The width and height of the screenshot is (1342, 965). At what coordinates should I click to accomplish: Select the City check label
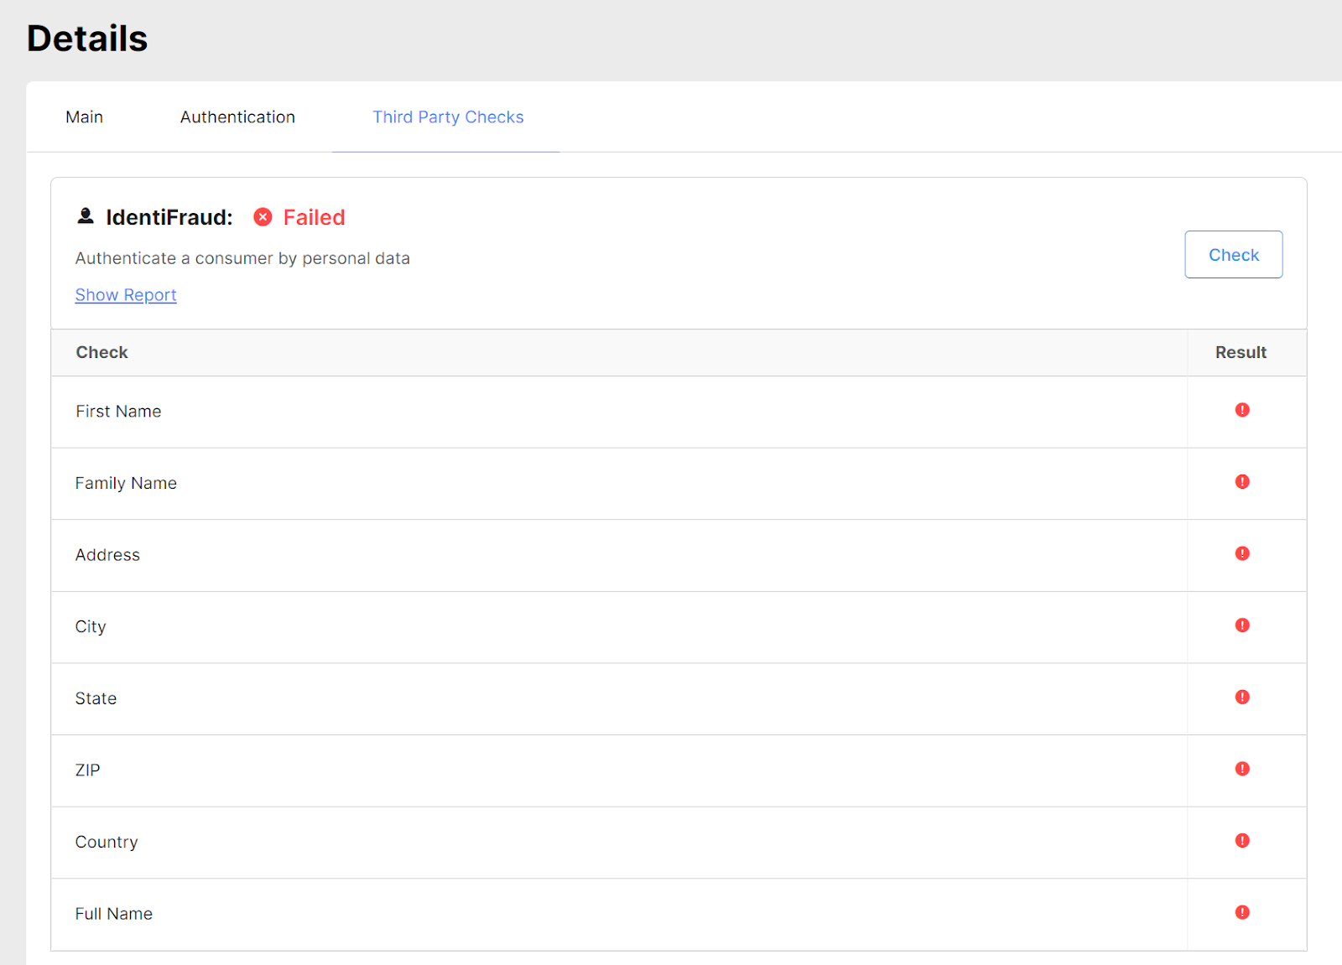[91, 627]
